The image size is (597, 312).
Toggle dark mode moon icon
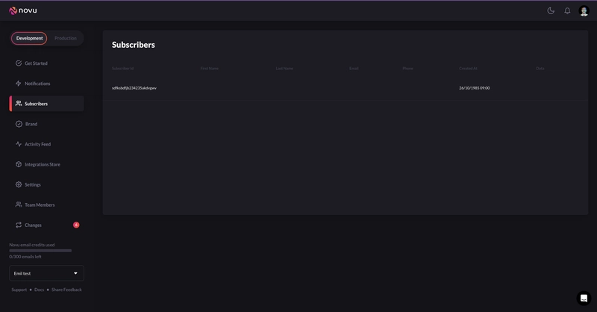pyautogui.click(x=551, y=10)
